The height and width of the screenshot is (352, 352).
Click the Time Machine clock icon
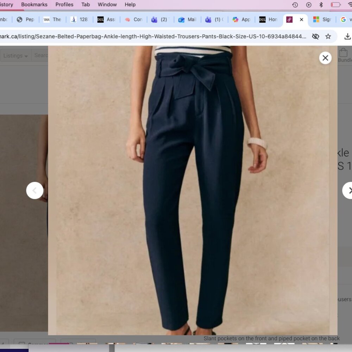[x=295, y=5]
